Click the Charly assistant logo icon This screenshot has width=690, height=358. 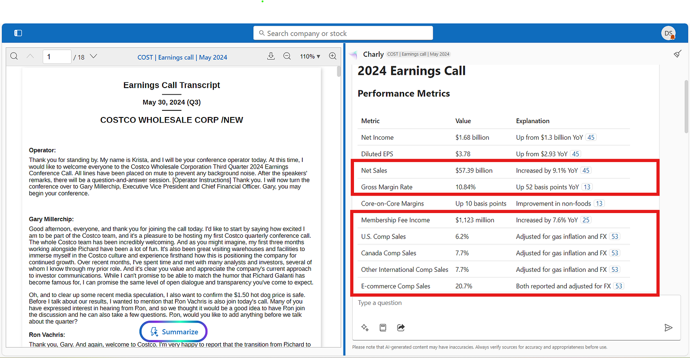354,54
